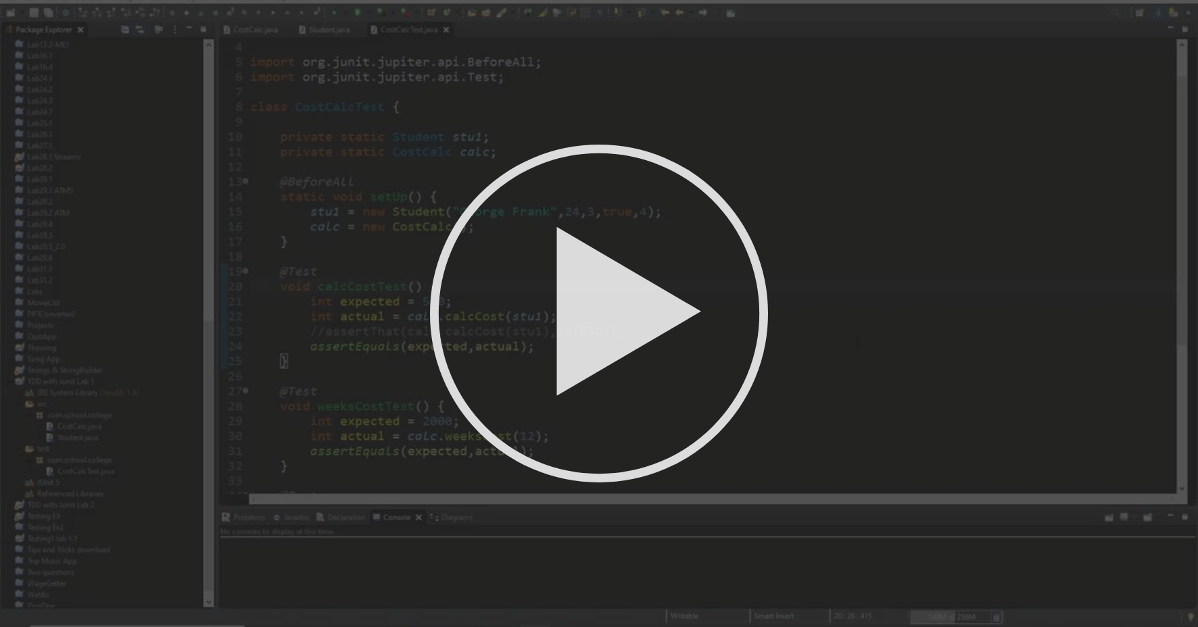The width and height of the screenshot is (1198, 627).
Task: Collapse All in the Package Explorer toolbar
Action: point(124,30)
